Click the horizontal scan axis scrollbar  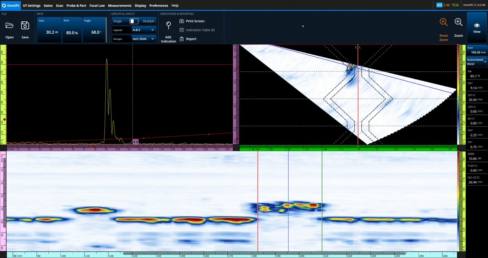(x=264, y=254)
